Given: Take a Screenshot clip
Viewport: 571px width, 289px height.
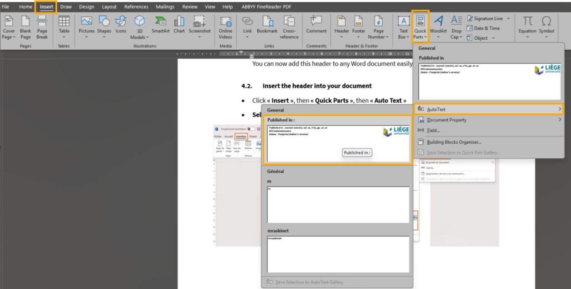Looking at the screenshot, I should 199,28.
